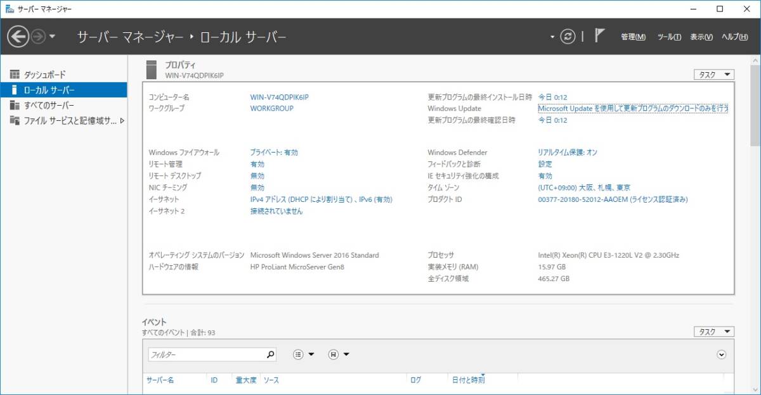The width and height of the screenshot is (761, 395).
Task: Expand ファイル サービスと記憶域 sidebar arrow
Action: [x=122, y=120]
